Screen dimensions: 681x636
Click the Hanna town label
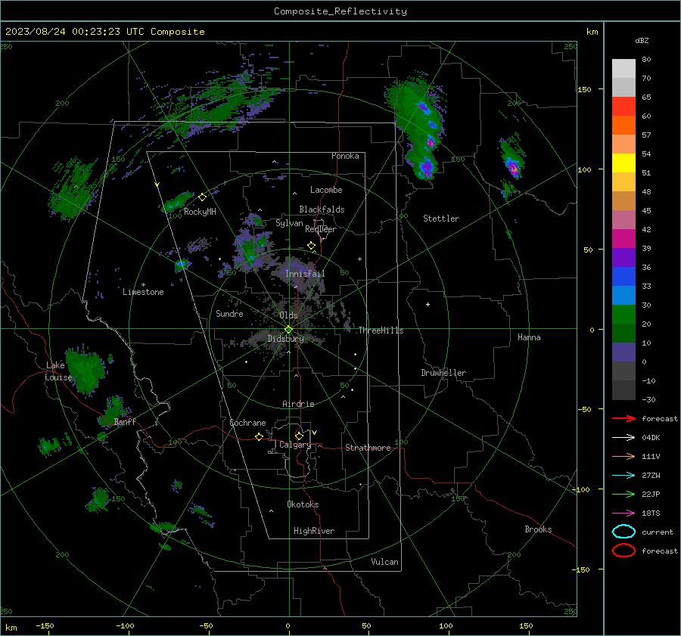click(x=529, y=337)
